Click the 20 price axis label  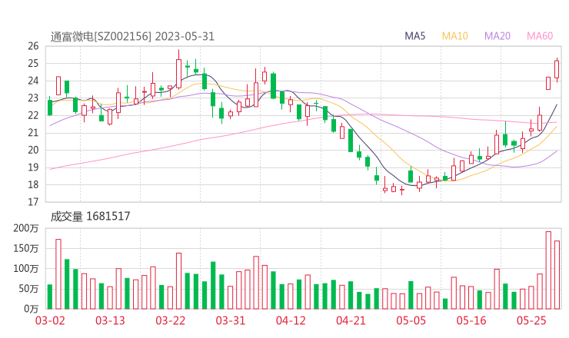click(33, 150)
